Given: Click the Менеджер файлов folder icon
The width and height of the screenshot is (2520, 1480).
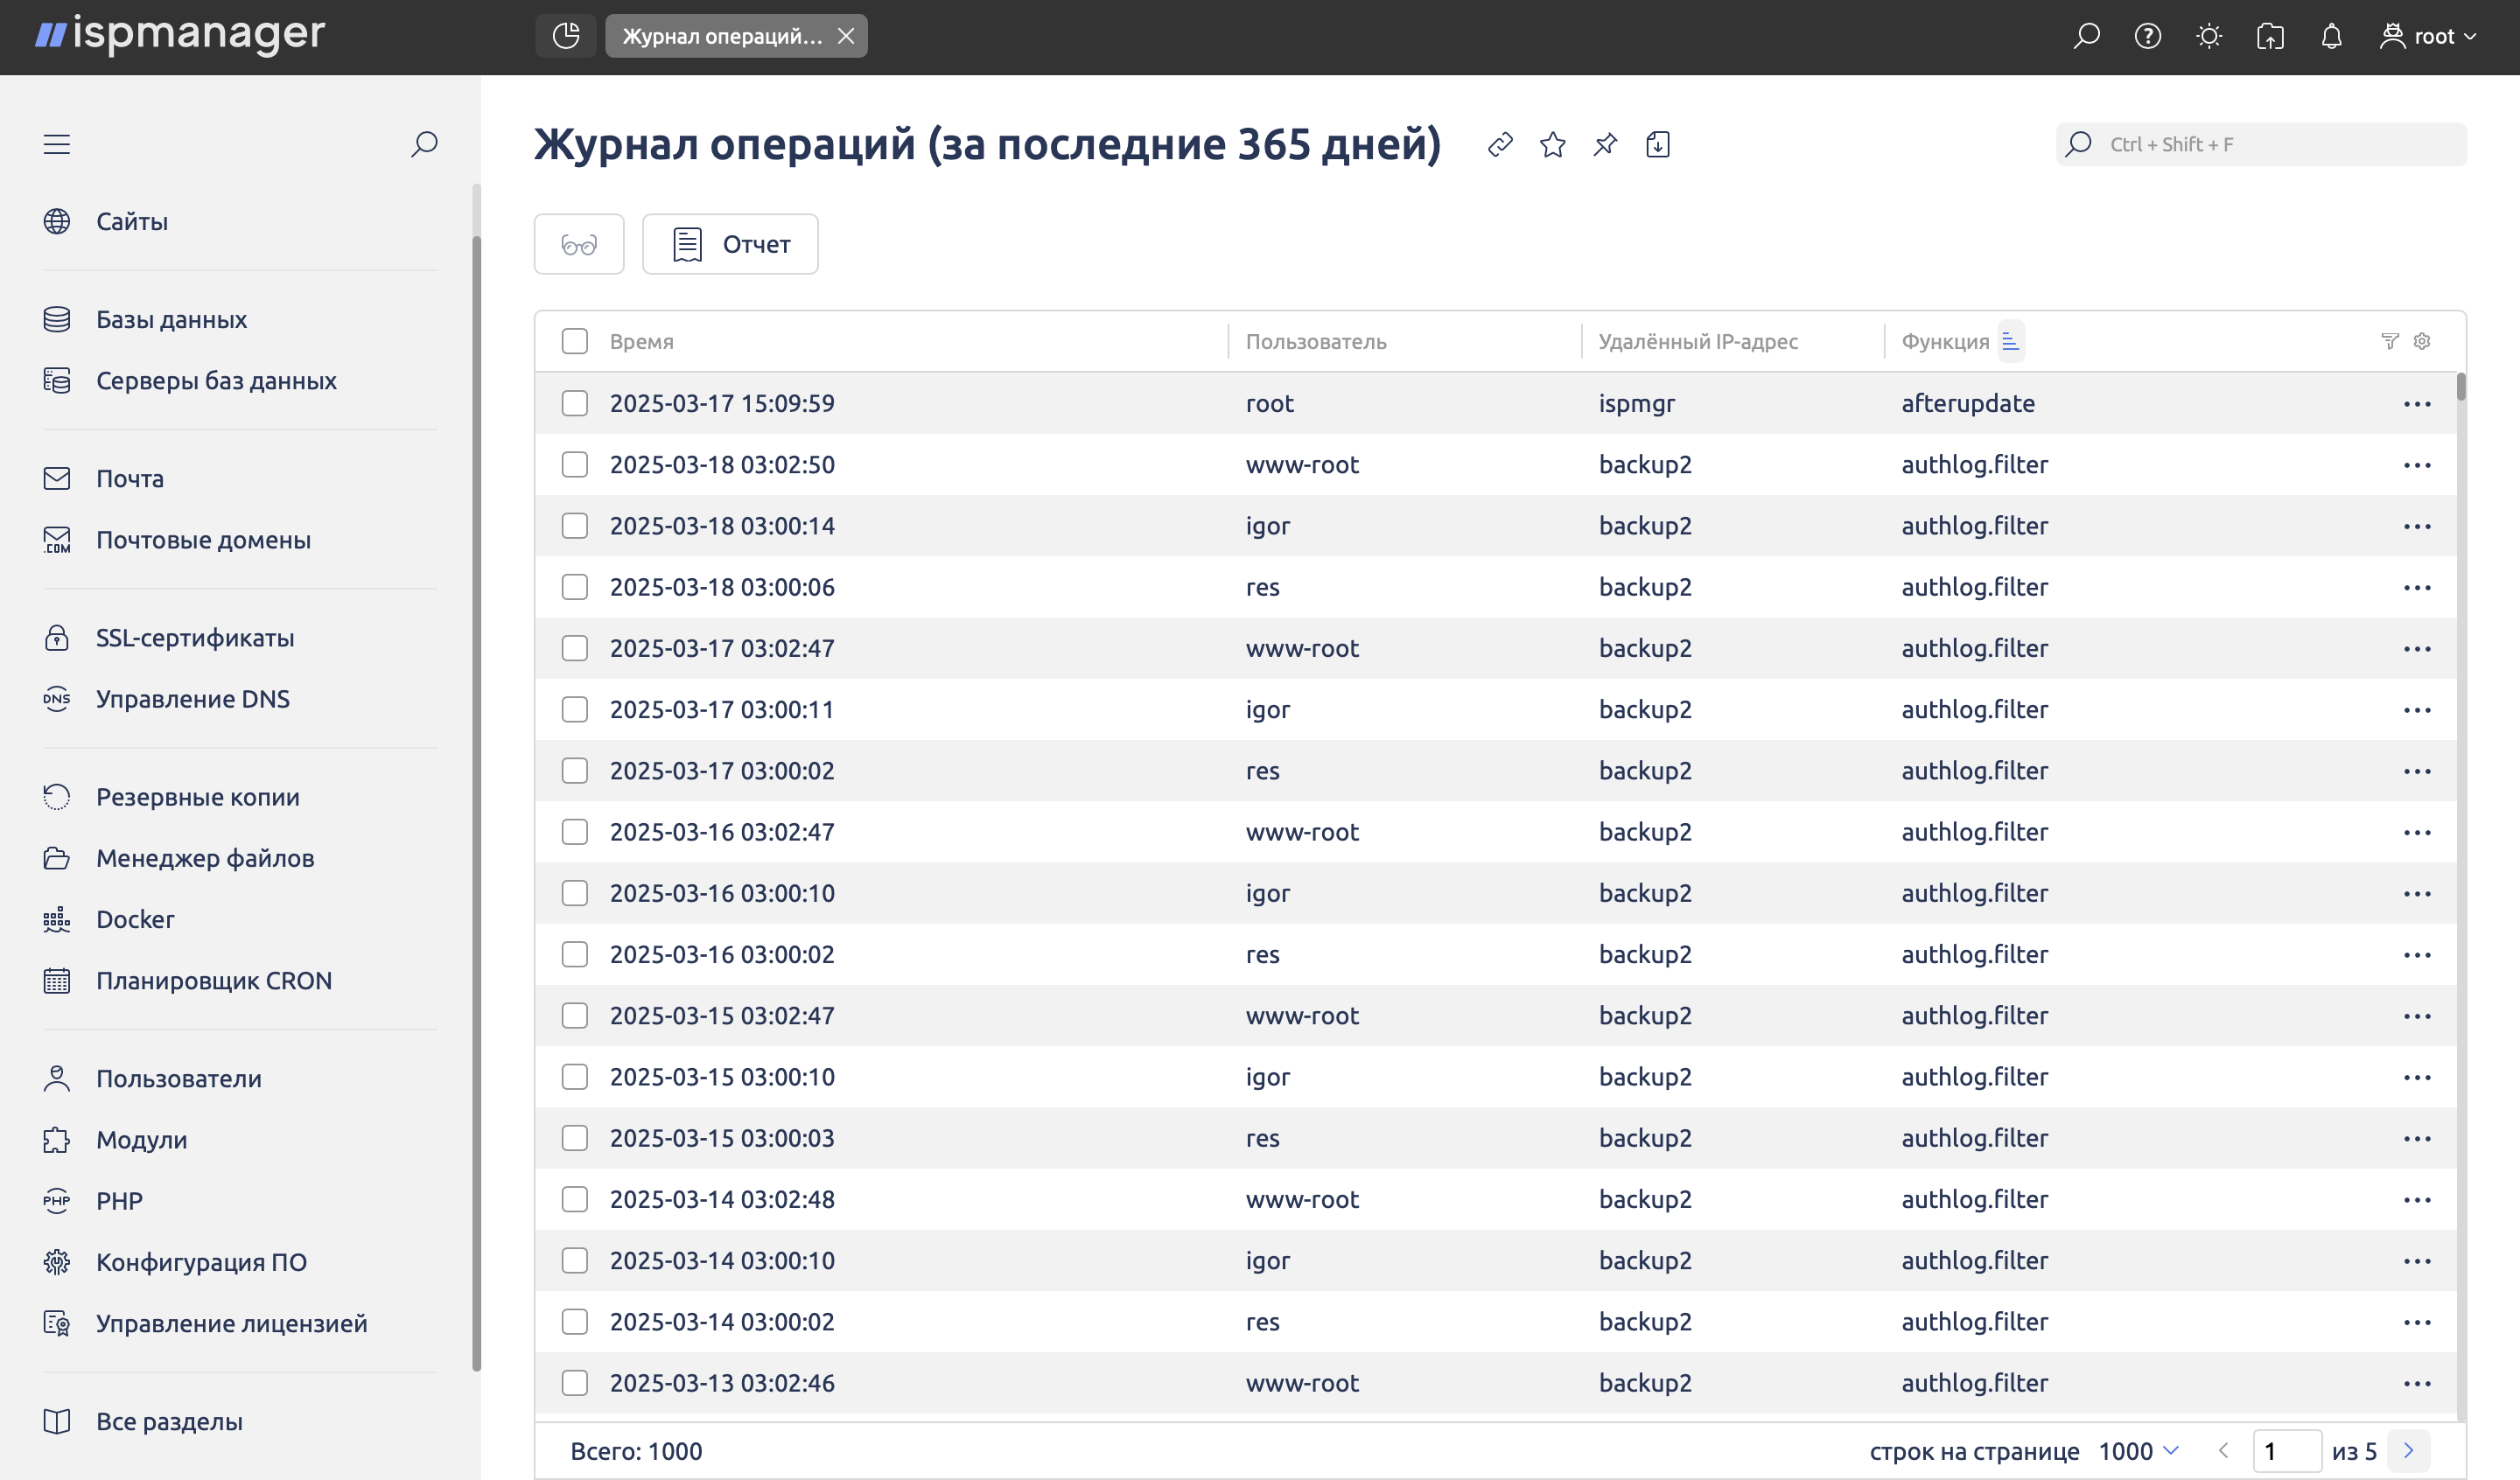Looking at the screenshot, I should [x=57, y=857].
